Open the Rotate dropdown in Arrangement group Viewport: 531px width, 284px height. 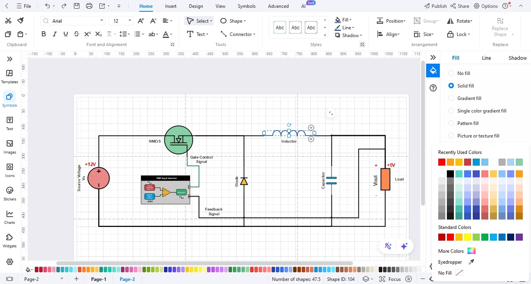[x=461, y=20]
